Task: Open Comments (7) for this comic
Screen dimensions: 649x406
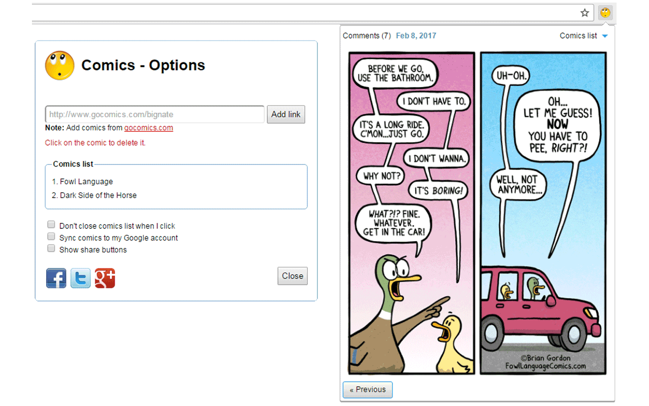Action: click(x=367, y=36)
